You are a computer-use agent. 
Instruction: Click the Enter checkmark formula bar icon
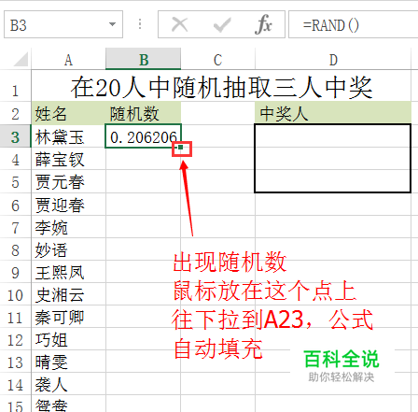pos(222,25)
